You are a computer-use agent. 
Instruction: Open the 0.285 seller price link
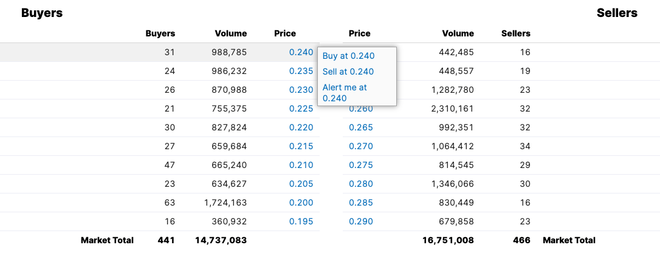360,203
